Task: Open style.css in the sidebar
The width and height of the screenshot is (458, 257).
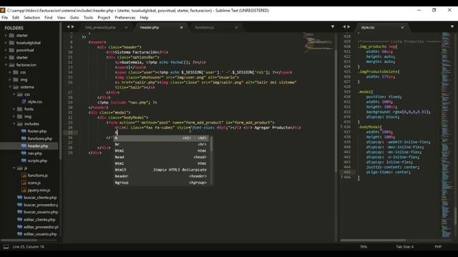Action: click(x=35, y=101)
